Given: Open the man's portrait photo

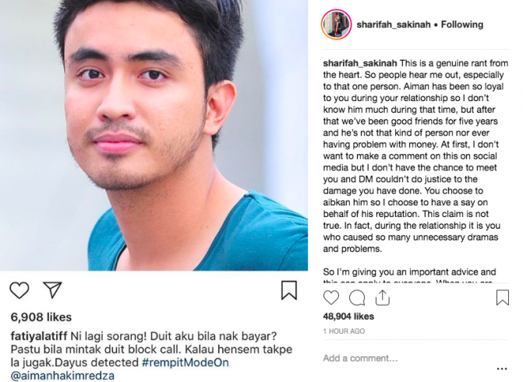Looking at the screenshot, I should point(154,135).
